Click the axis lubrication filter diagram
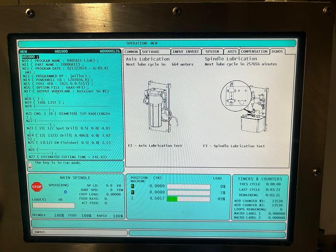 pos(157,107)
